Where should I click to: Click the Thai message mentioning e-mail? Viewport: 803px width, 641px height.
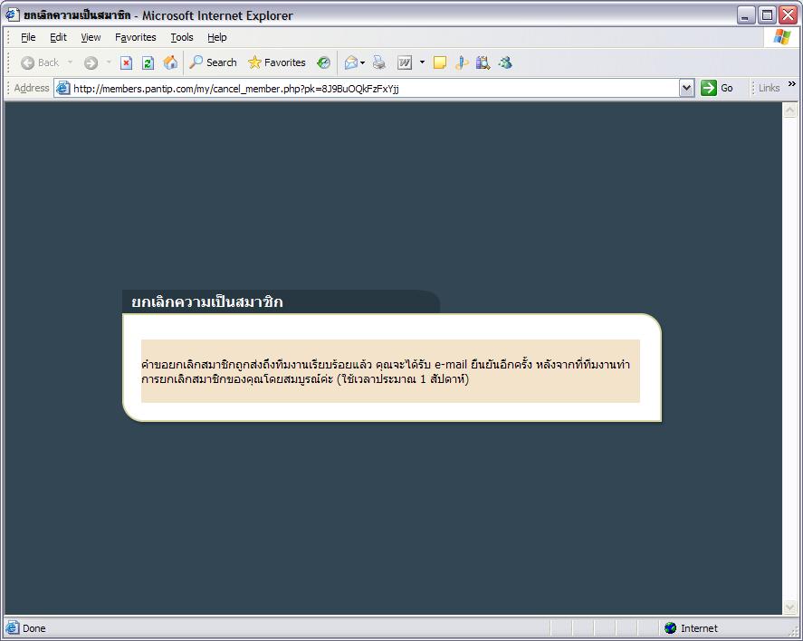click(386, 372)
